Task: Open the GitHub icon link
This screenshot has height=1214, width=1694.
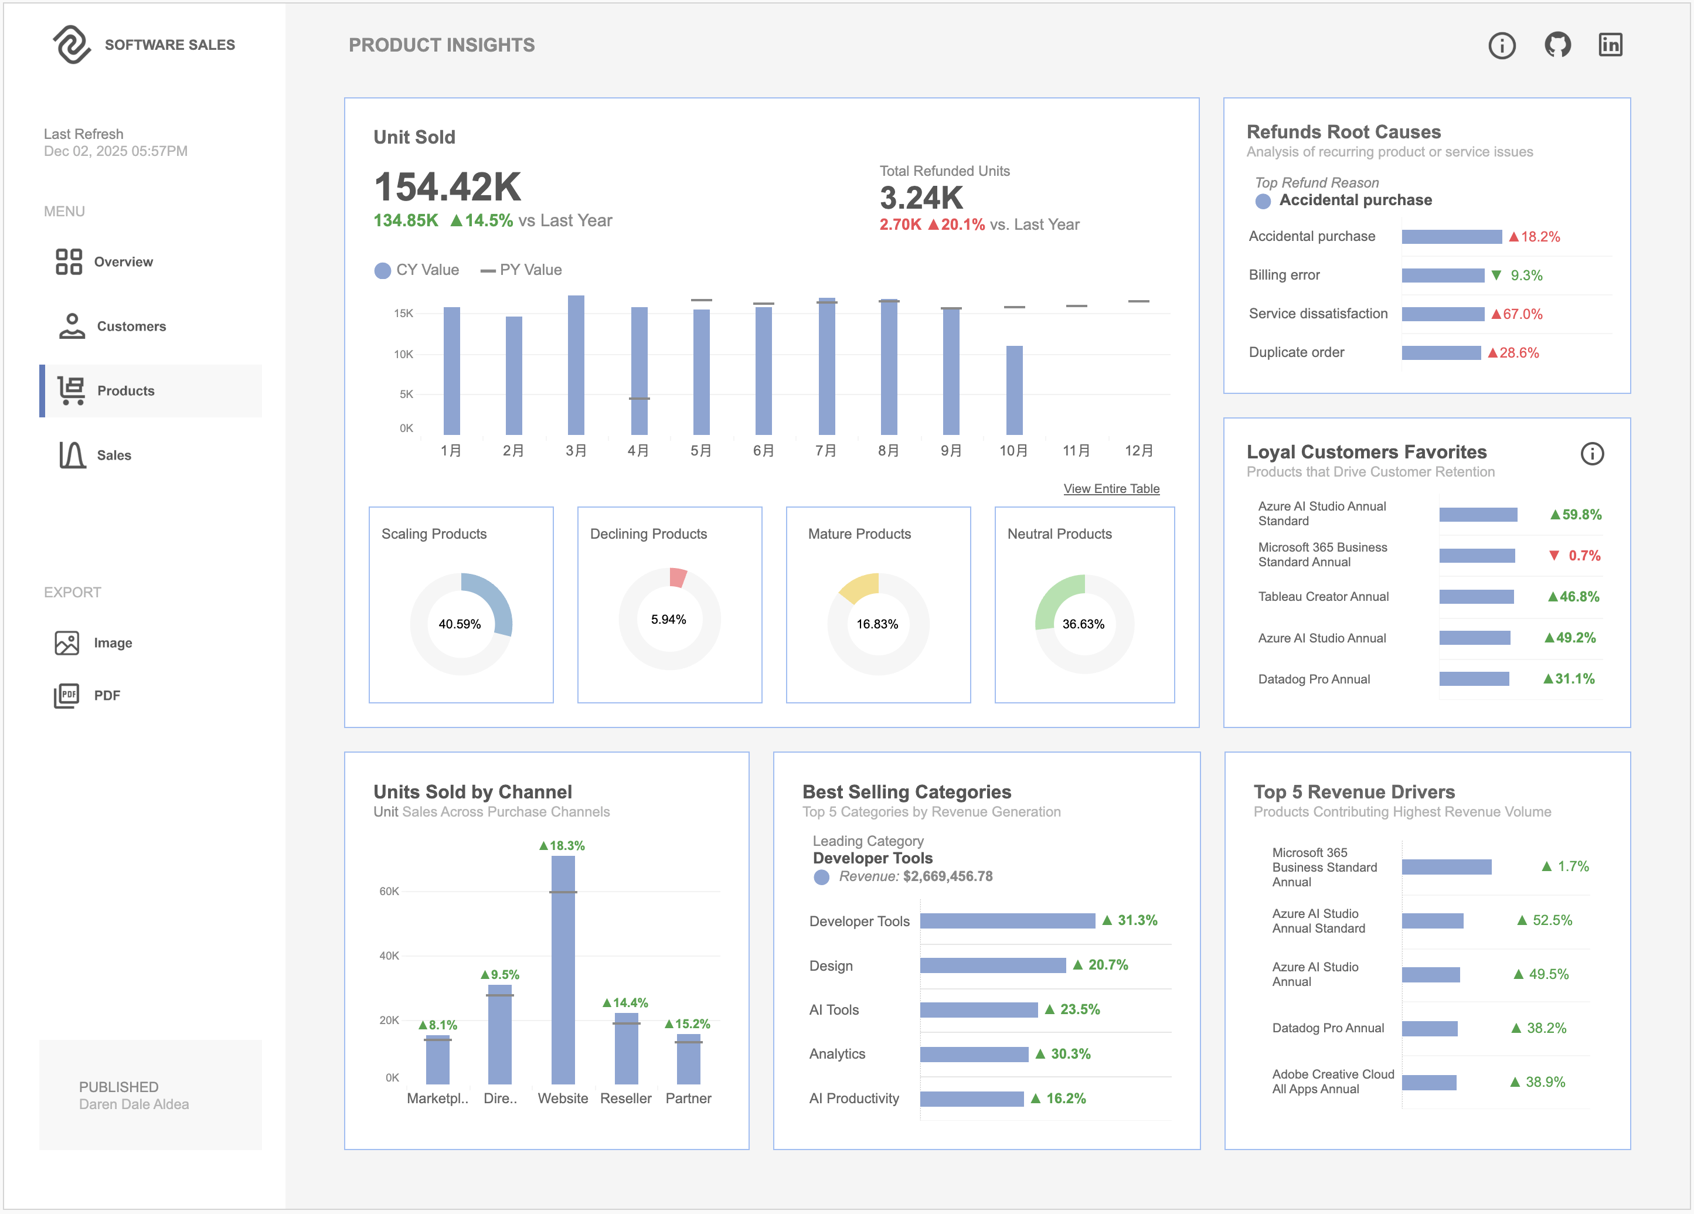Action: tap(1557, 45)
